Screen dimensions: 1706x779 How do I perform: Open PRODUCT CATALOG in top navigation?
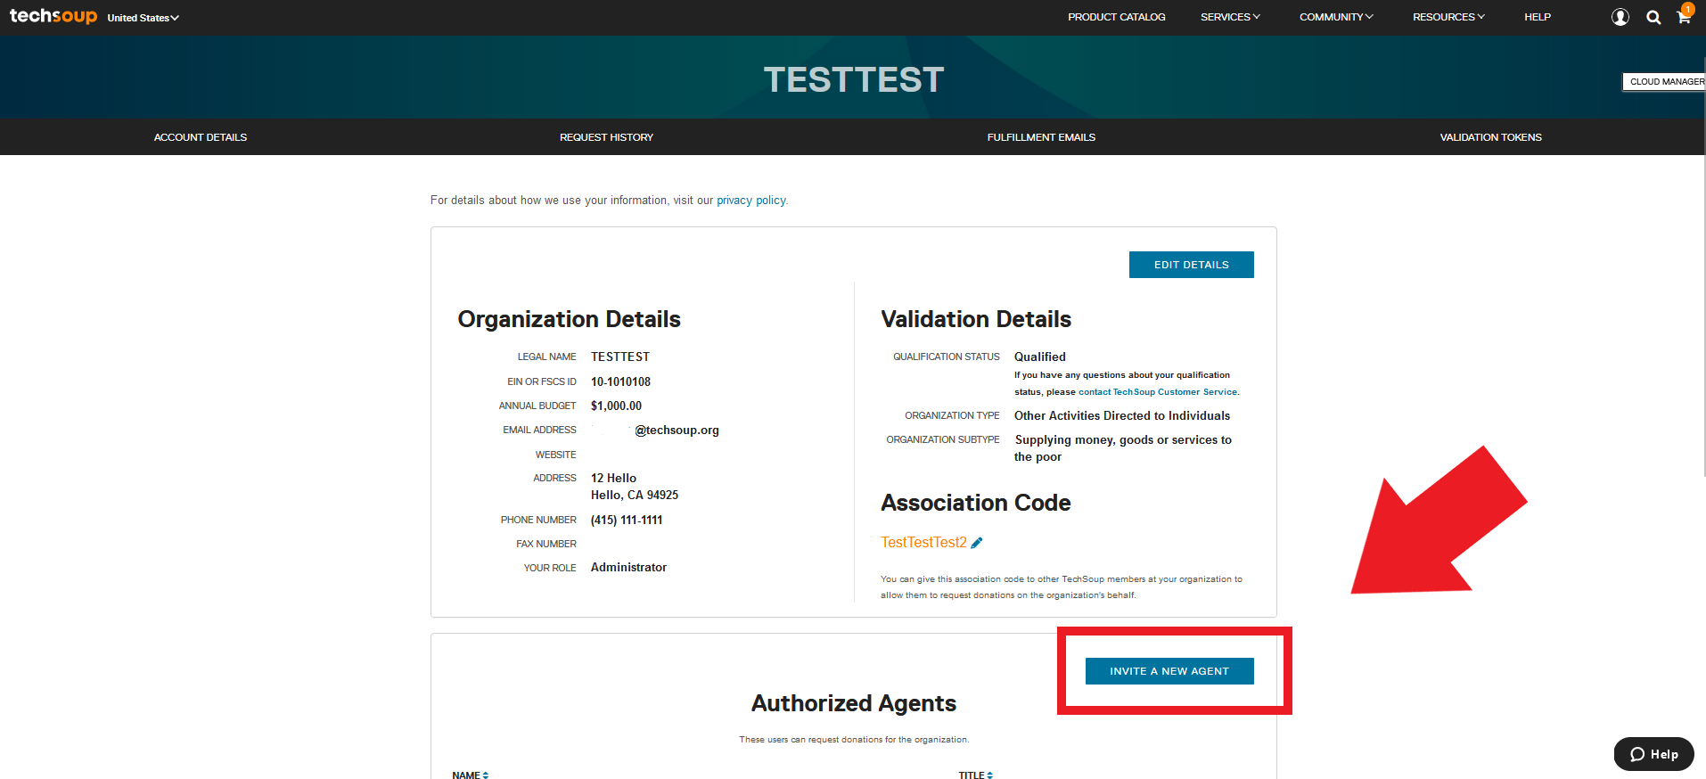tap(1116, 17)
